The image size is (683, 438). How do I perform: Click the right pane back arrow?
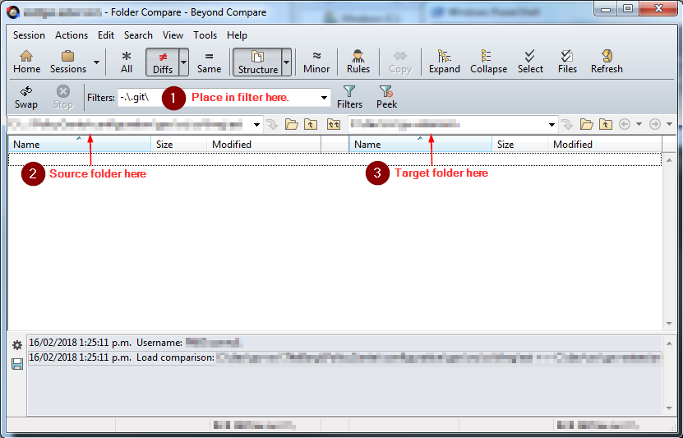pos(624,125)
